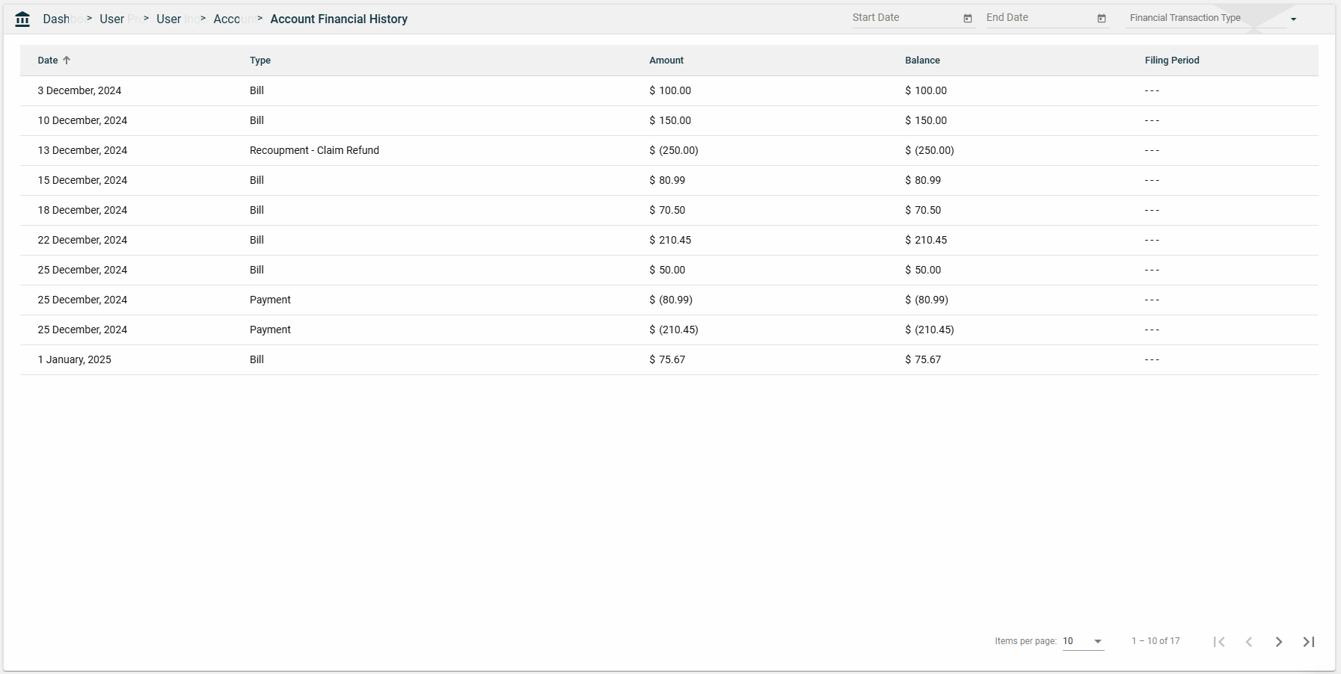Click the bank home icon
The width and height of the screenshot is (1341, 674).
22,19
